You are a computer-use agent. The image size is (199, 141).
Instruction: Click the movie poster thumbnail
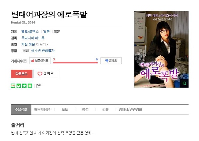[x=162, y=49]
